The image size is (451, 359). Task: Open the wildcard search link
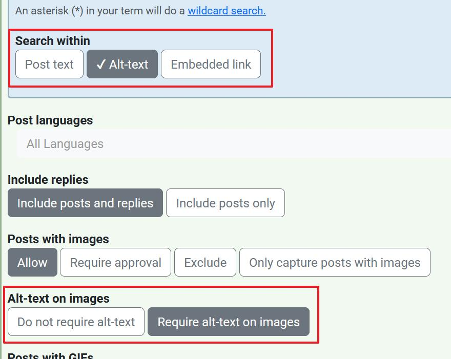(x=227, y=10)
